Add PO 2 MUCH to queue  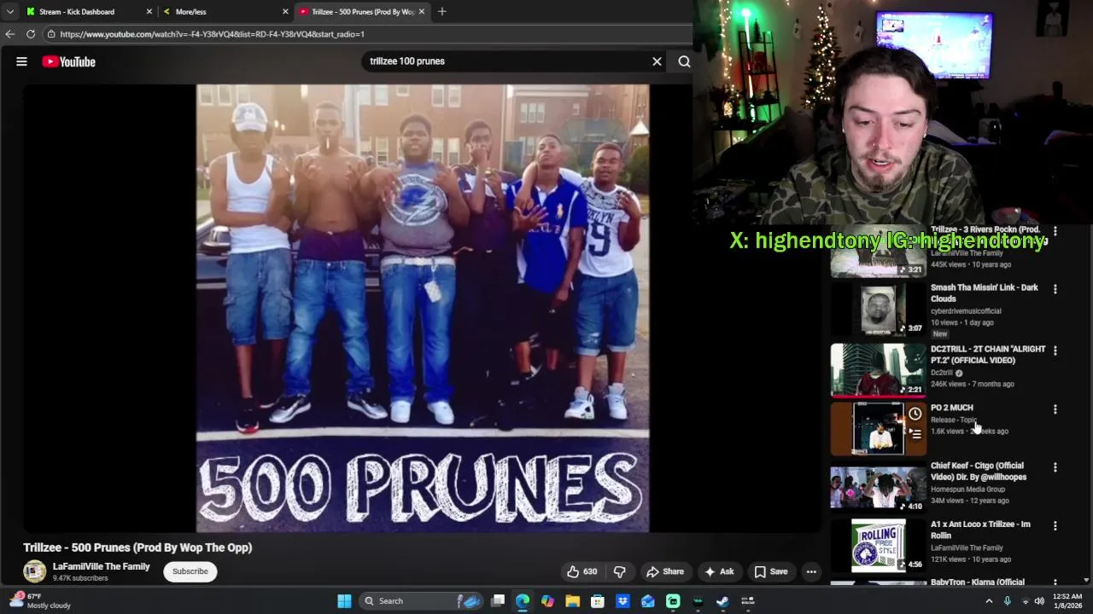point(915,434)
